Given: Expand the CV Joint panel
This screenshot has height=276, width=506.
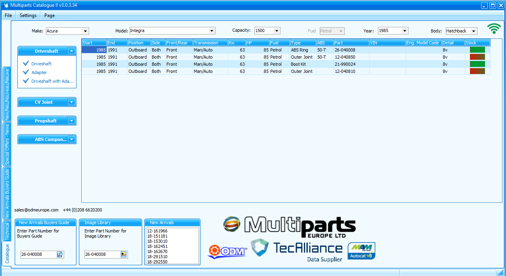Looking at the screenshot, I should 71,102.
